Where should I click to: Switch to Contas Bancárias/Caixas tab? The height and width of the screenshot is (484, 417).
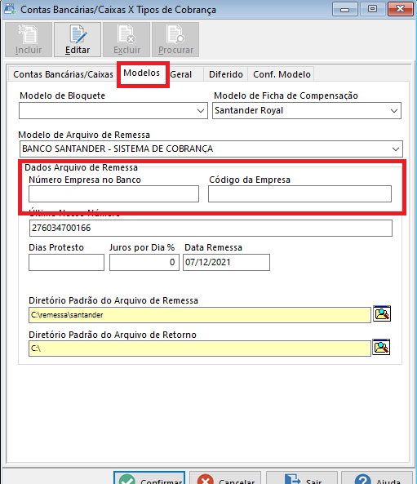tap(63, 74)
